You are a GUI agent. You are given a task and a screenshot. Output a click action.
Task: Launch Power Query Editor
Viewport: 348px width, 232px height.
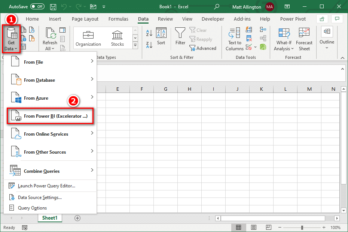(x=51, y=186)
